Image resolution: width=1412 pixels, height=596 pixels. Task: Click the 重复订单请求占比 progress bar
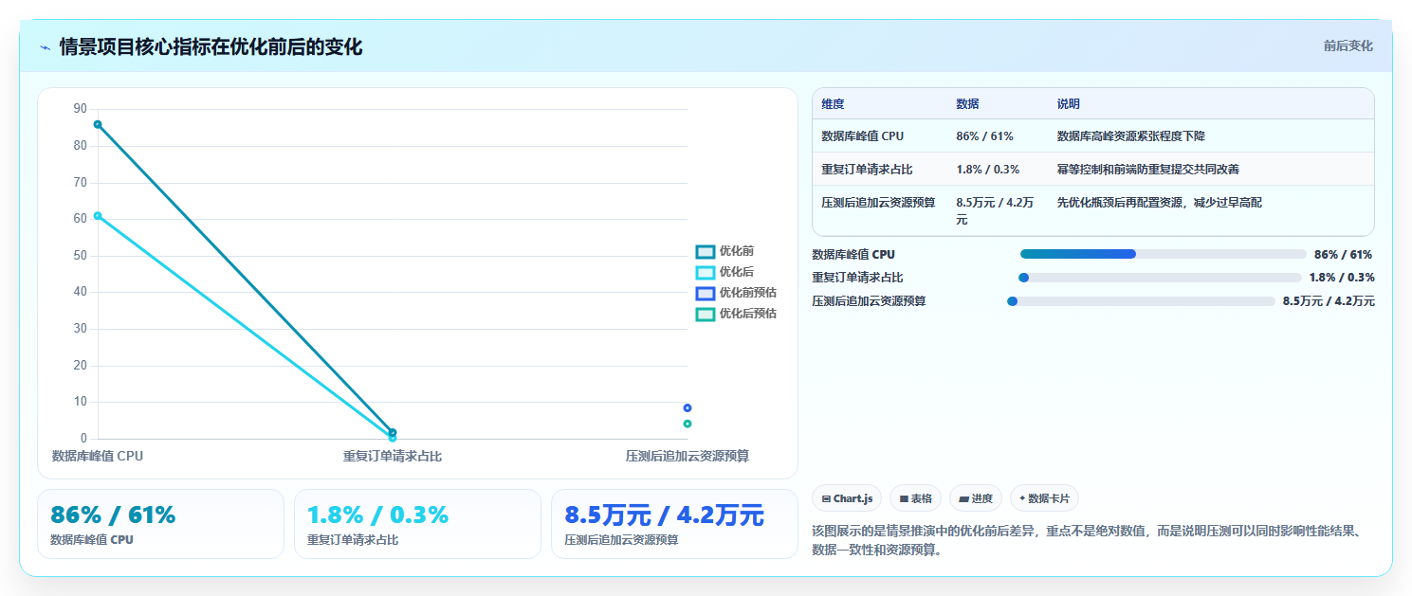click(1160, 278)
